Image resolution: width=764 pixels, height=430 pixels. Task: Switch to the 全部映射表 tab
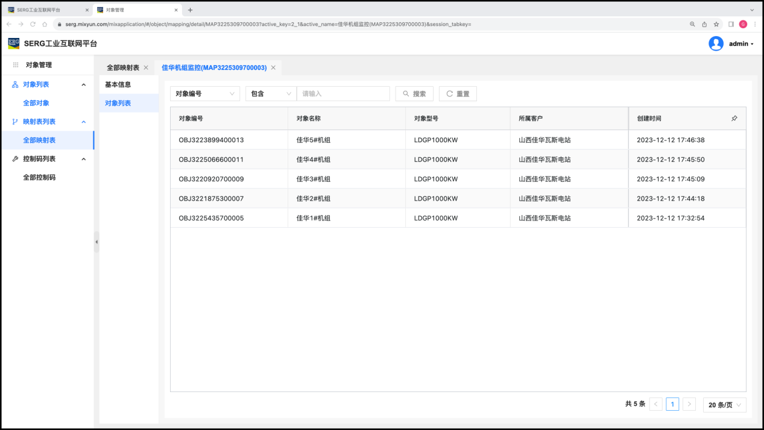[122, 68]
